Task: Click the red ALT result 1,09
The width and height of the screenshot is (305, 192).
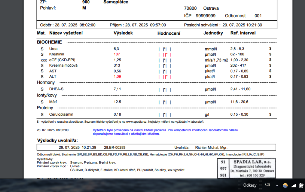Action: point(117,77)
